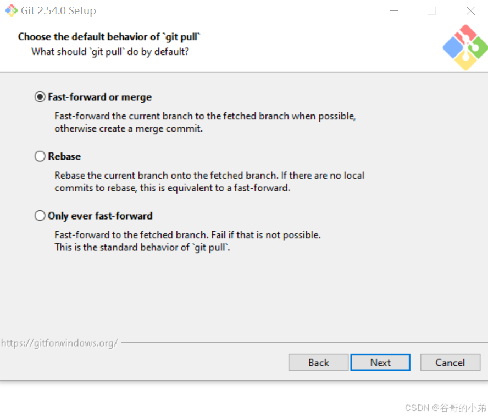Click the 'Choose the default behavior' page heading
Image resolution: width=488 pixels, height=416 pixels.
109,37
